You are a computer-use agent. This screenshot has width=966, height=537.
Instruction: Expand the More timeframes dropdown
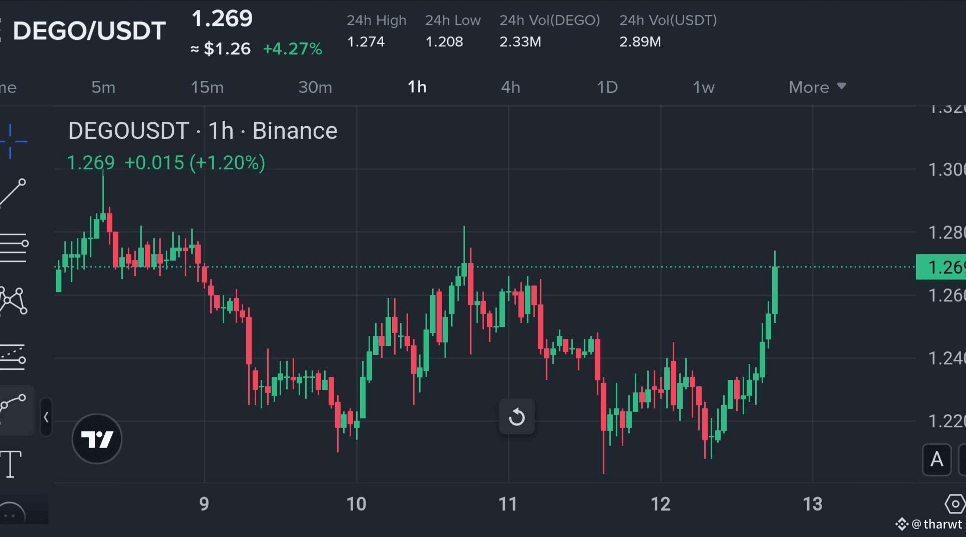coord(817,87)
